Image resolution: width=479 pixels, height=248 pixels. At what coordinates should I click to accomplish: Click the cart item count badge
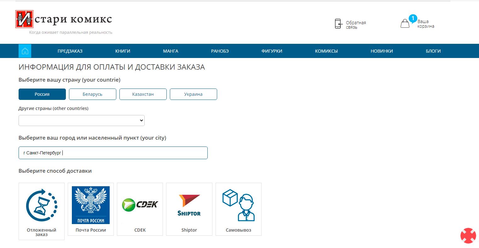click(x=413, y=19)
